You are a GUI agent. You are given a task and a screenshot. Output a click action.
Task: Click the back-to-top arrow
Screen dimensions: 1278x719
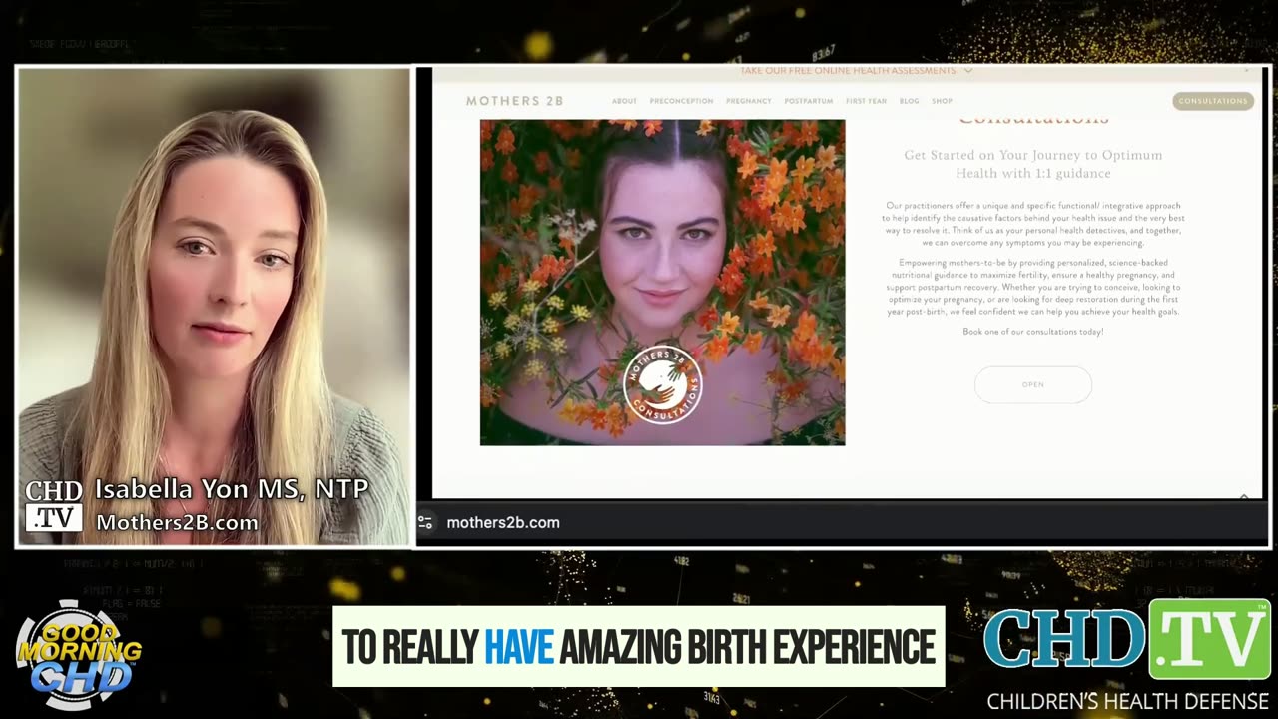click(x=1244, y=495)
